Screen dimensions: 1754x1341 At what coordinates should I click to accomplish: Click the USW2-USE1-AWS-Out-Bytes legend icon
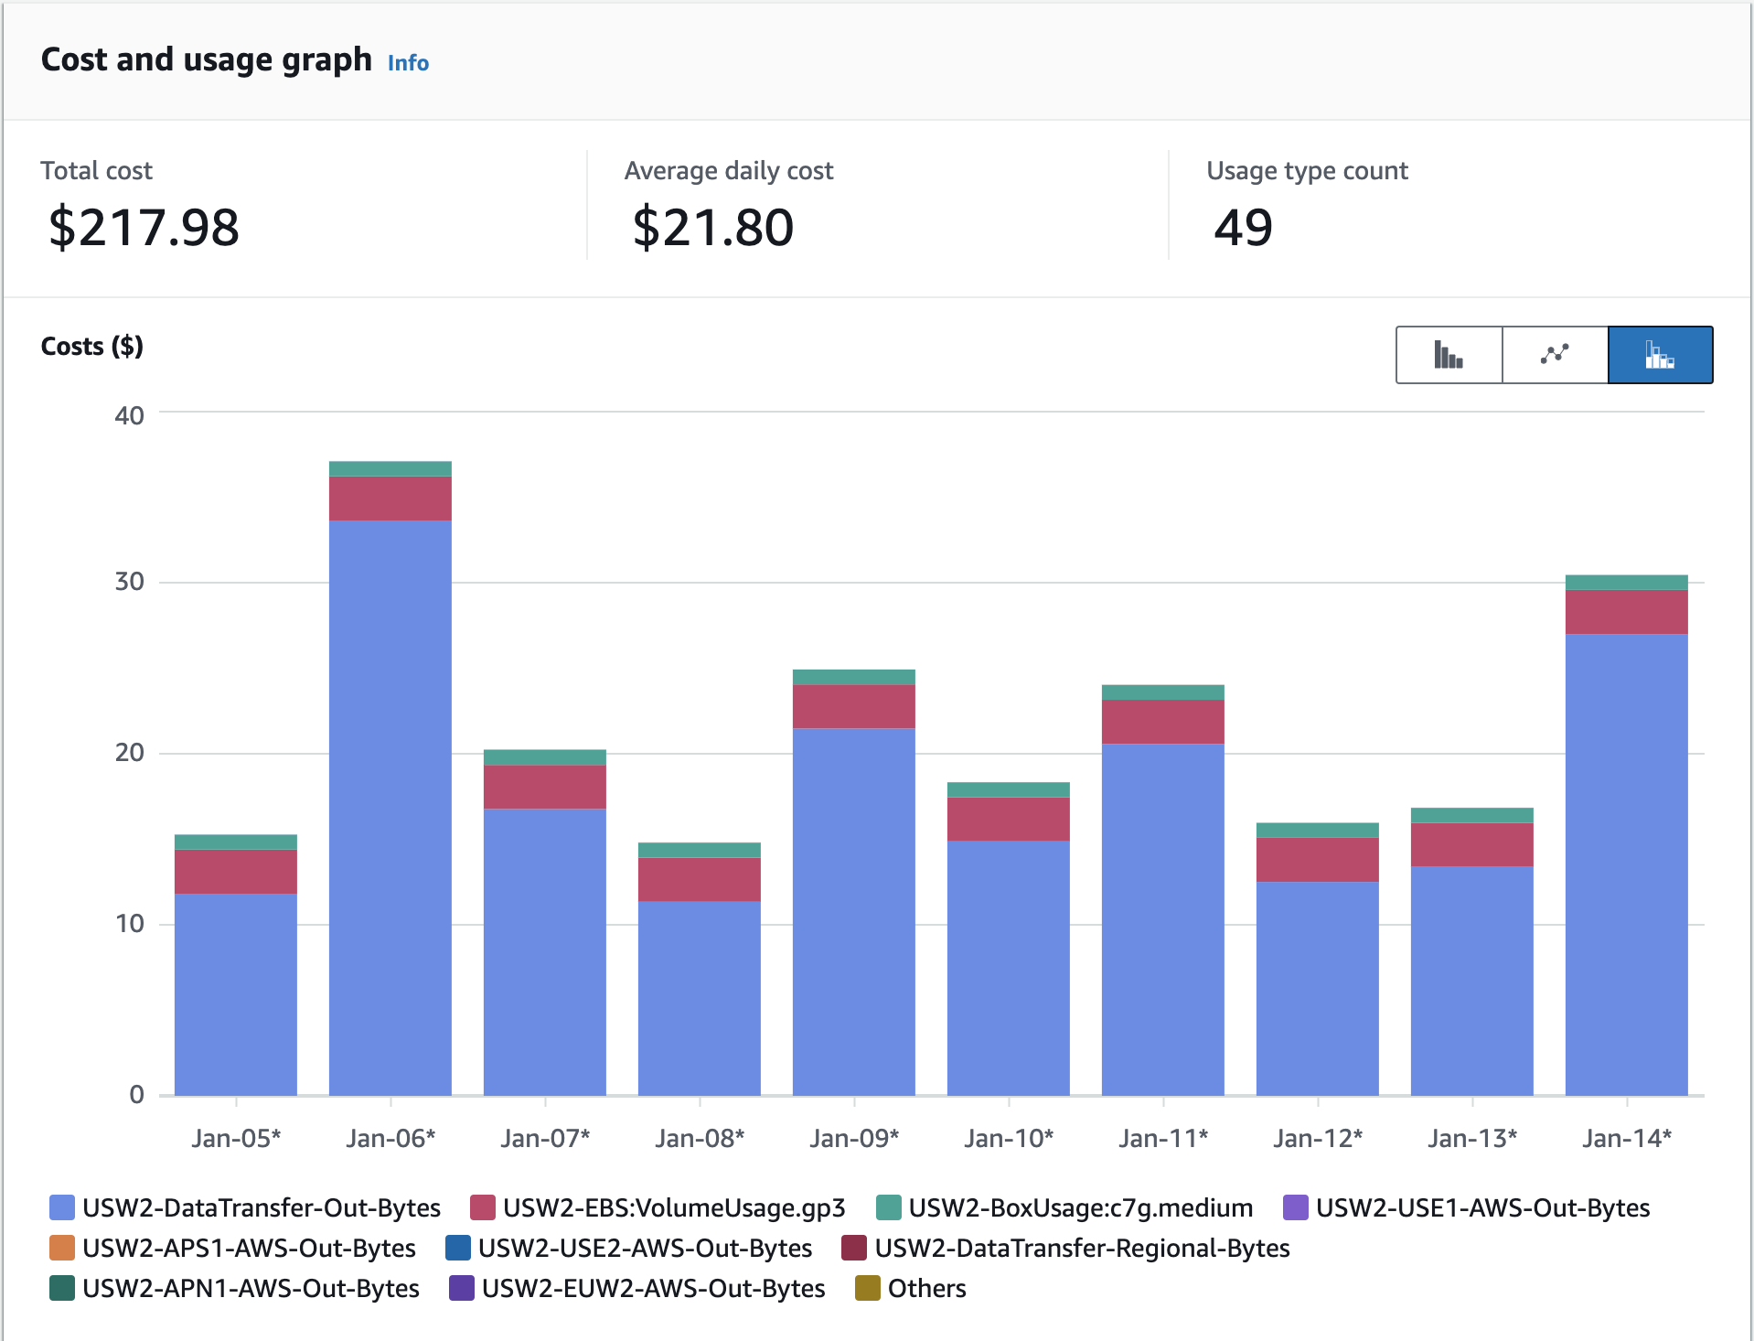[1295, 1207]
